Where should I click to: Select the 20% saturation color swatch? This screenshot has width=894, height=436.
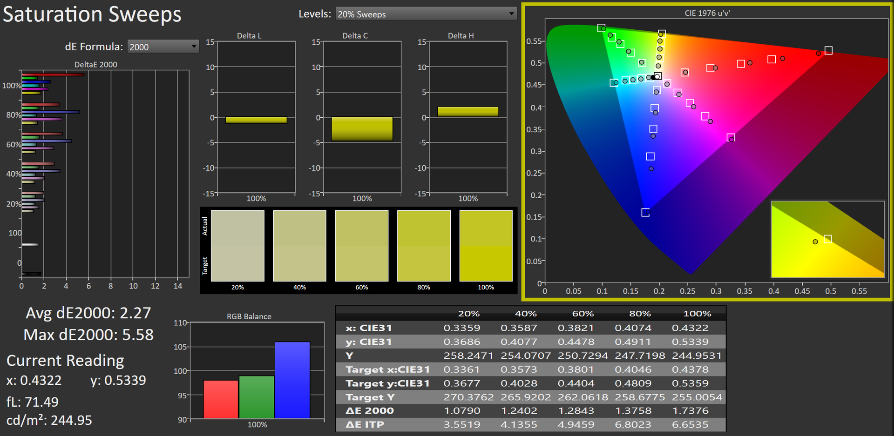click(x=237, y=246)
